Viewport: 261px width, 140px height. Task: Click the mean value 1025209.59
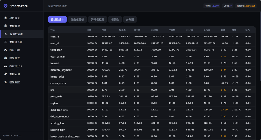pos(108,37)
